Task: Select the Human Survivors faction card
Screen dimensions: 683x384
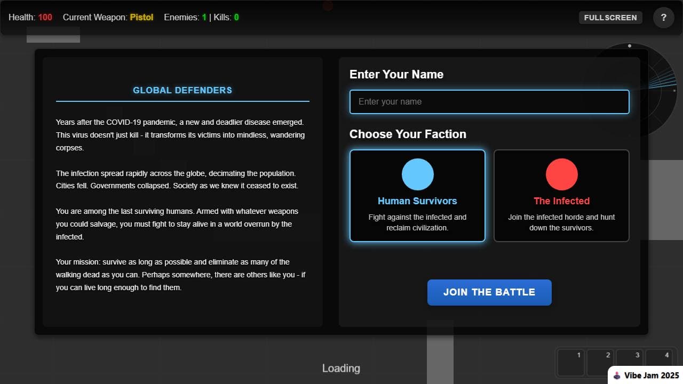Action: click(417, 196)
